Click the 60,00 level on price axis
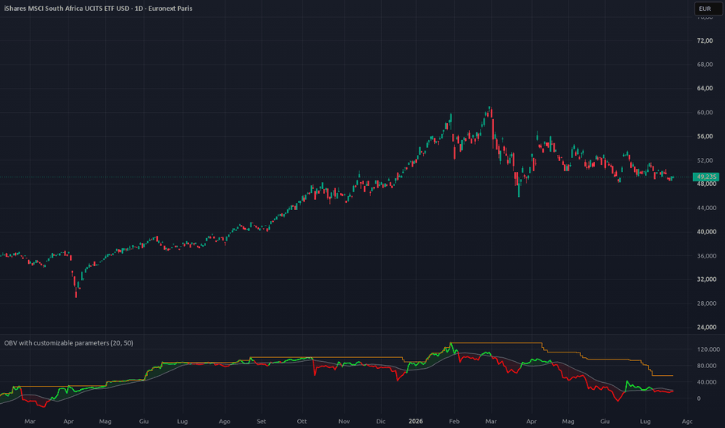725x428 pixels. click(x=705, y=112)
